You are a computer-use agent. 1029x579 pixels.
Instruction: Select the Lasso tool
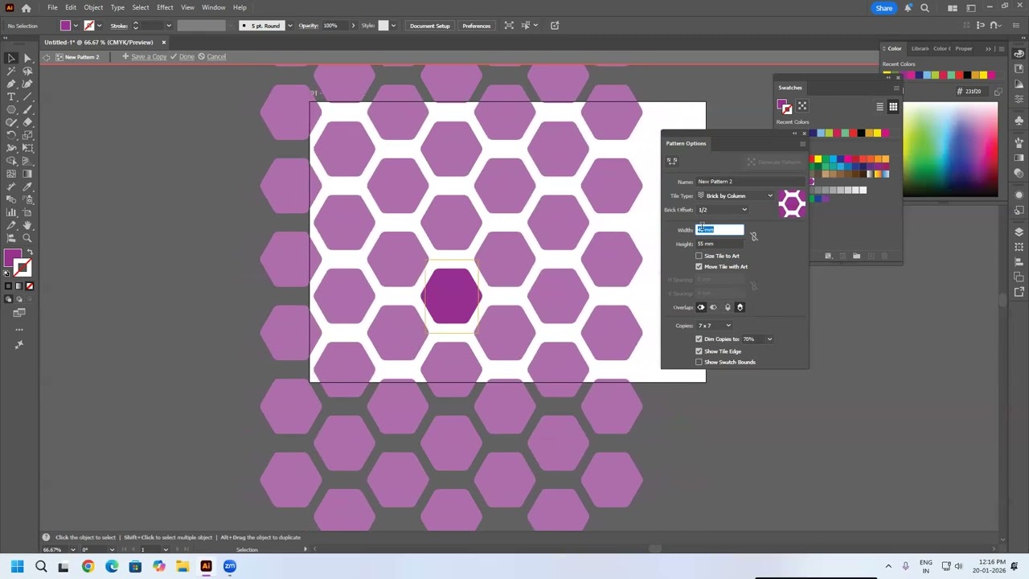tap(27, 71)
